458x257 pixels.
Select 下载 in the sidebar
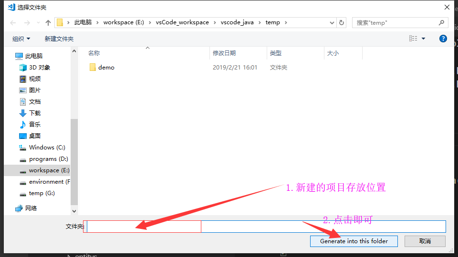pos(35,113)
